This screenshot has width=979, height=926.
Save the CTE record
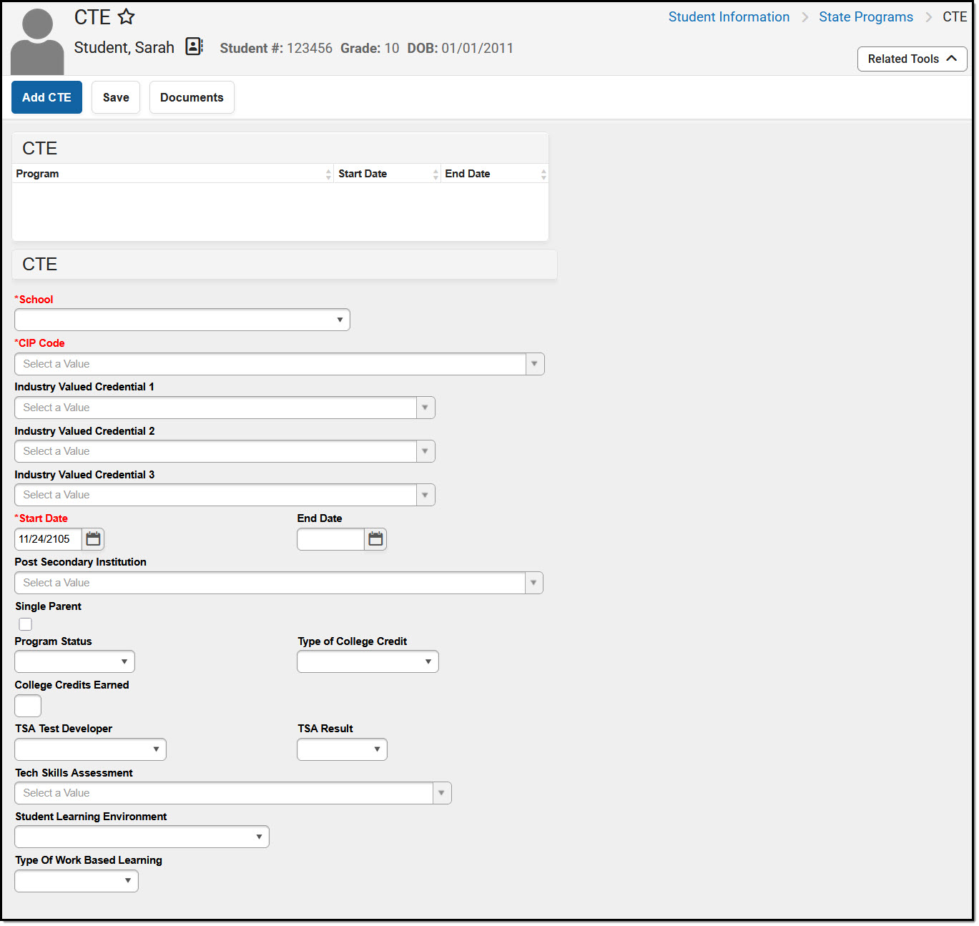115,97
